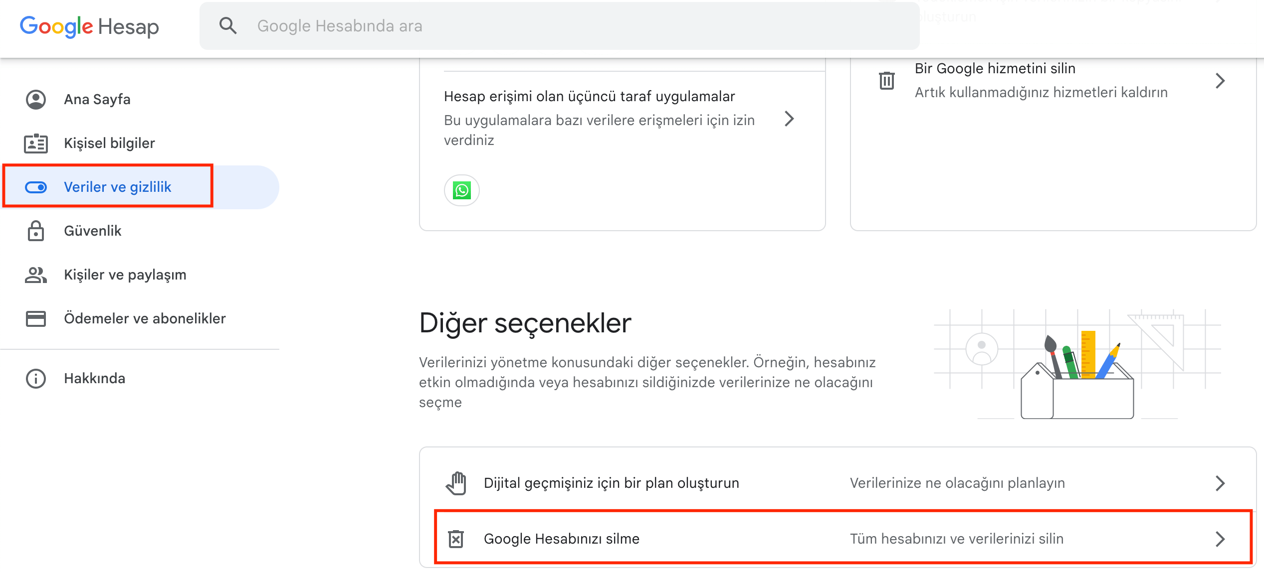Click the trash icon next to Bir Google hizmetini silin
Screen dimensions: 1264x573
(887, 80)
